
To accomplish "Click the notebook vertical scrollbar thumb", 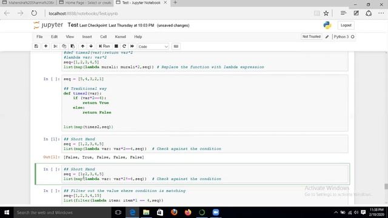I will (386, 187).
